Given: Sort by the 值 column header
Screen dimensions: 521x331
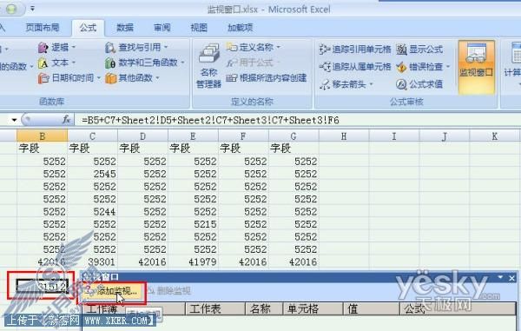Looking at the screenshot, I should 371,309.
